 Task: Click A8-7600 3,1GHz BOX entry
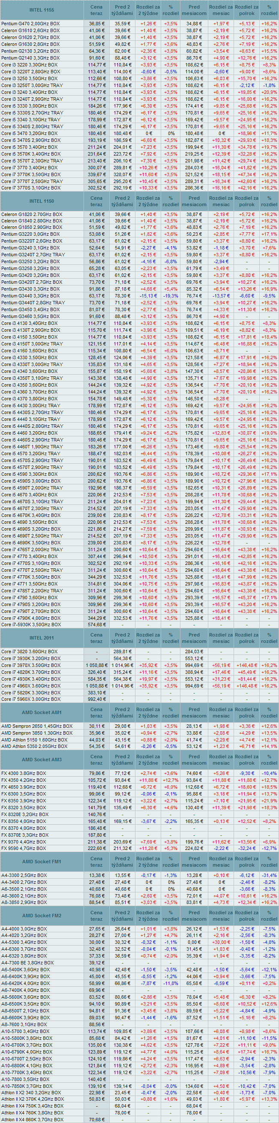coord(24,1024)
